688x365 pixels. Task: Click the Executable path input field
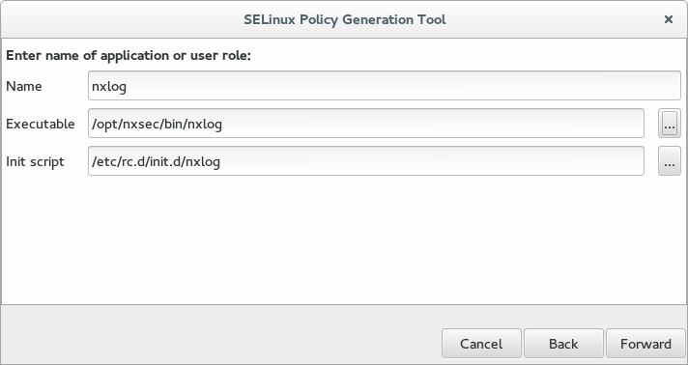click(366, 124)
